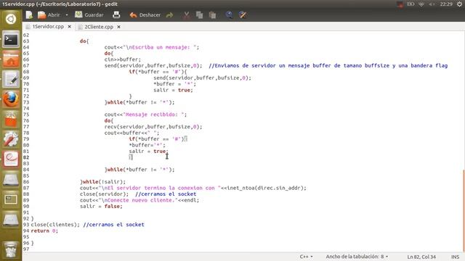Screen dimensions: 465x261
Task: Click the red indicator icon in top panel
Action: [x=400, y=4]
